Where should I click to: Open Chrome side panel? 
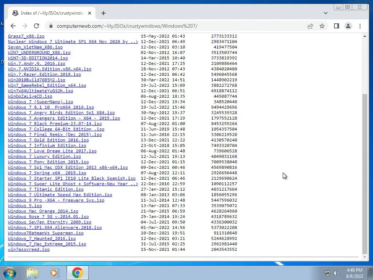[336, 26]
